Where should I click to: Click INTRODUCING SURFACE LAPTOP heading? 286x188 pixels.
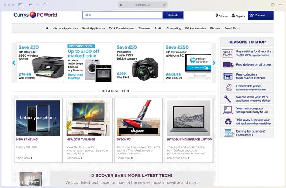[x=189, y=140]
